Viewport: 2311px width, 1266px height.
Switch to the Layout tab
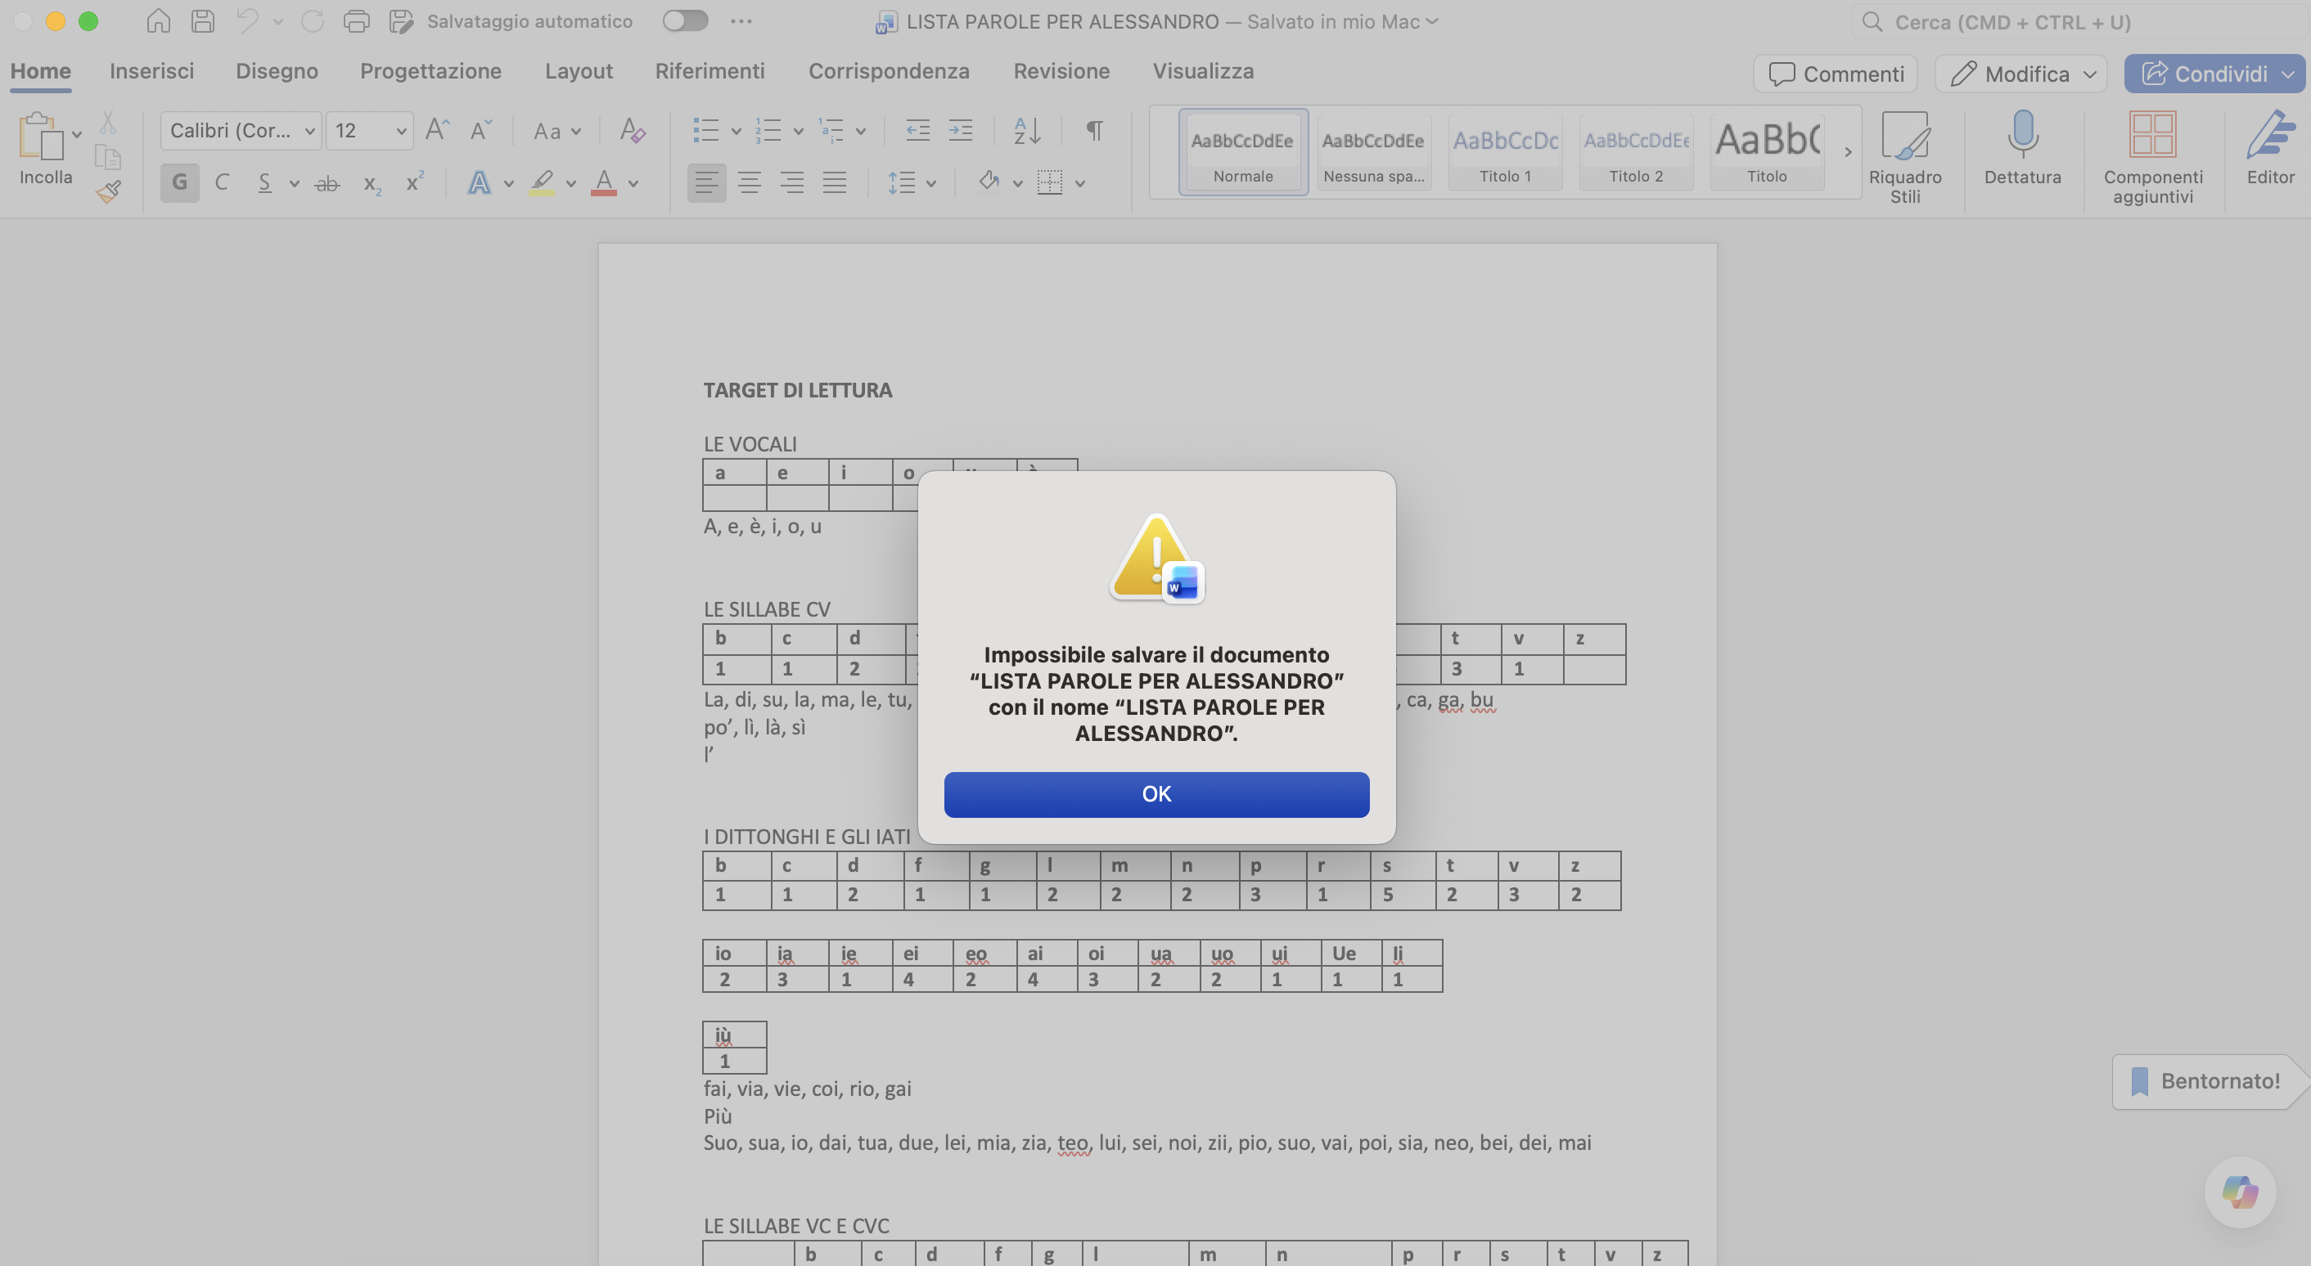(579, 71)
